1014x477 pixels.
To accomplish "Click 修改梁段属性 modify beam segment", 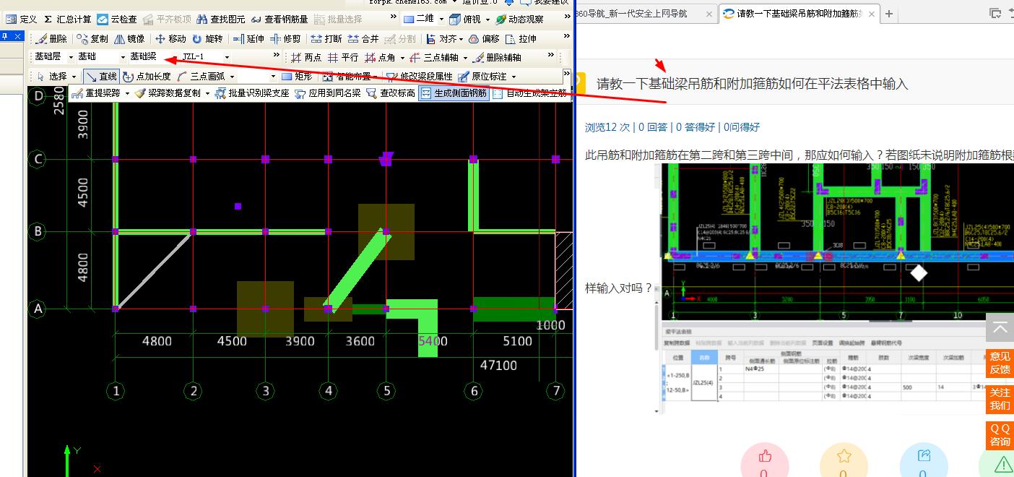I will click(420, 77).
